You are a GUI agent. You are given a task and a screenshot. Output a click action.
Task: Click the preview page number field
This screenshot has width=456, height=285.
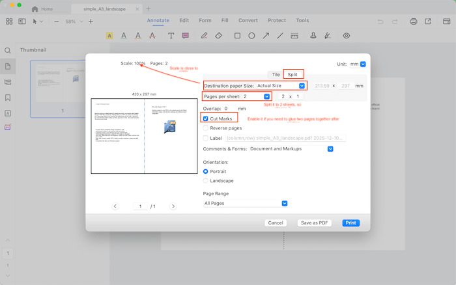(141, 206)
